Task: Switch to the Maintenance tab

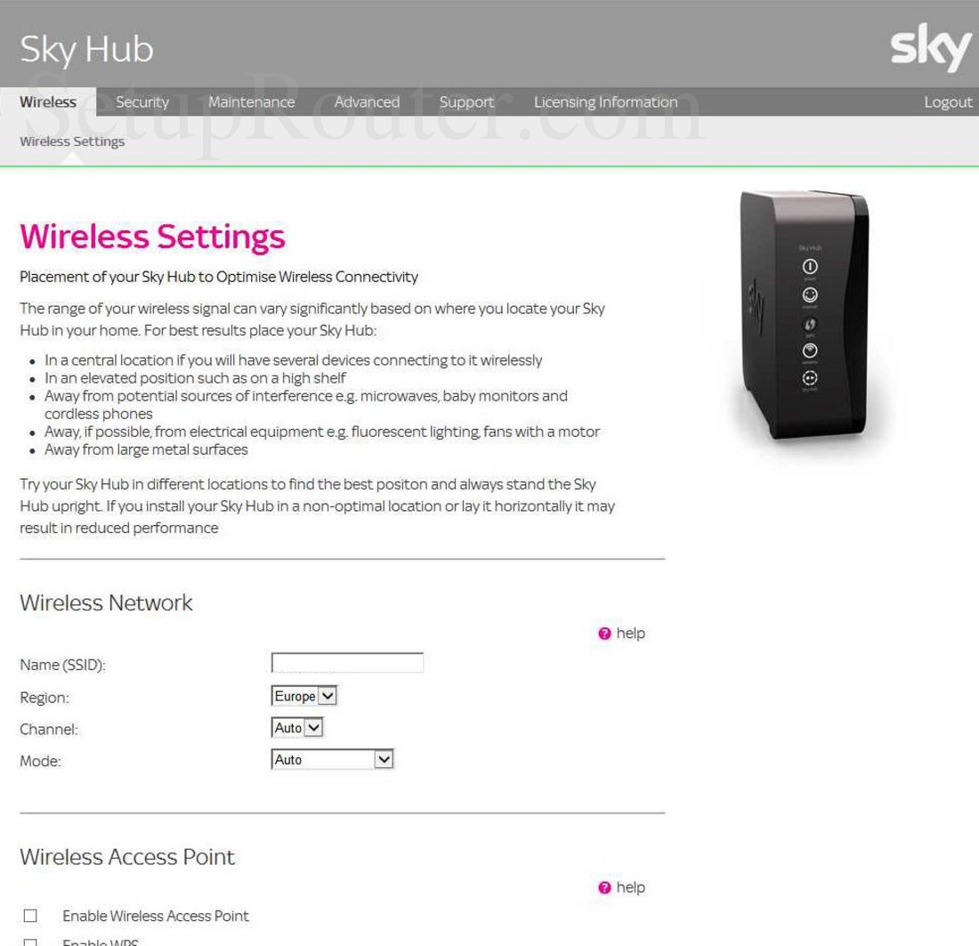Action: tap(251, 101)
